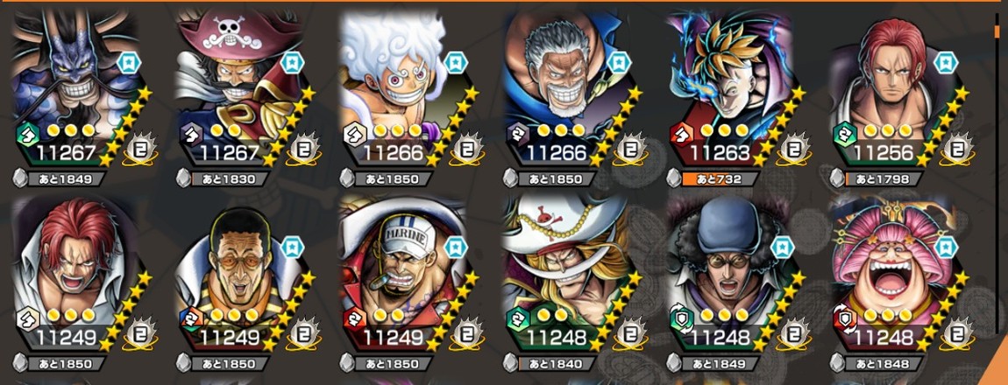The image size is (1008, 385).
Task: Click the shield defender icon on Aokiji's card
Action: [x=680, y=318]
